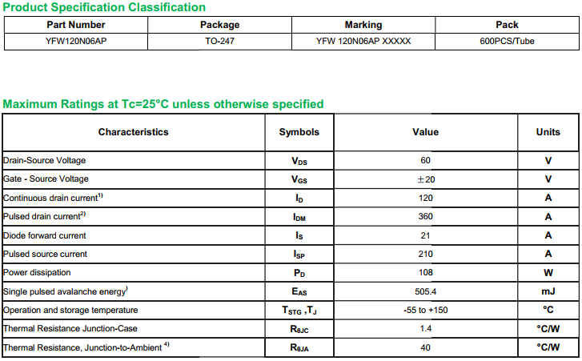Select part number YFW120N06AP cell

[x=76, y=41]
